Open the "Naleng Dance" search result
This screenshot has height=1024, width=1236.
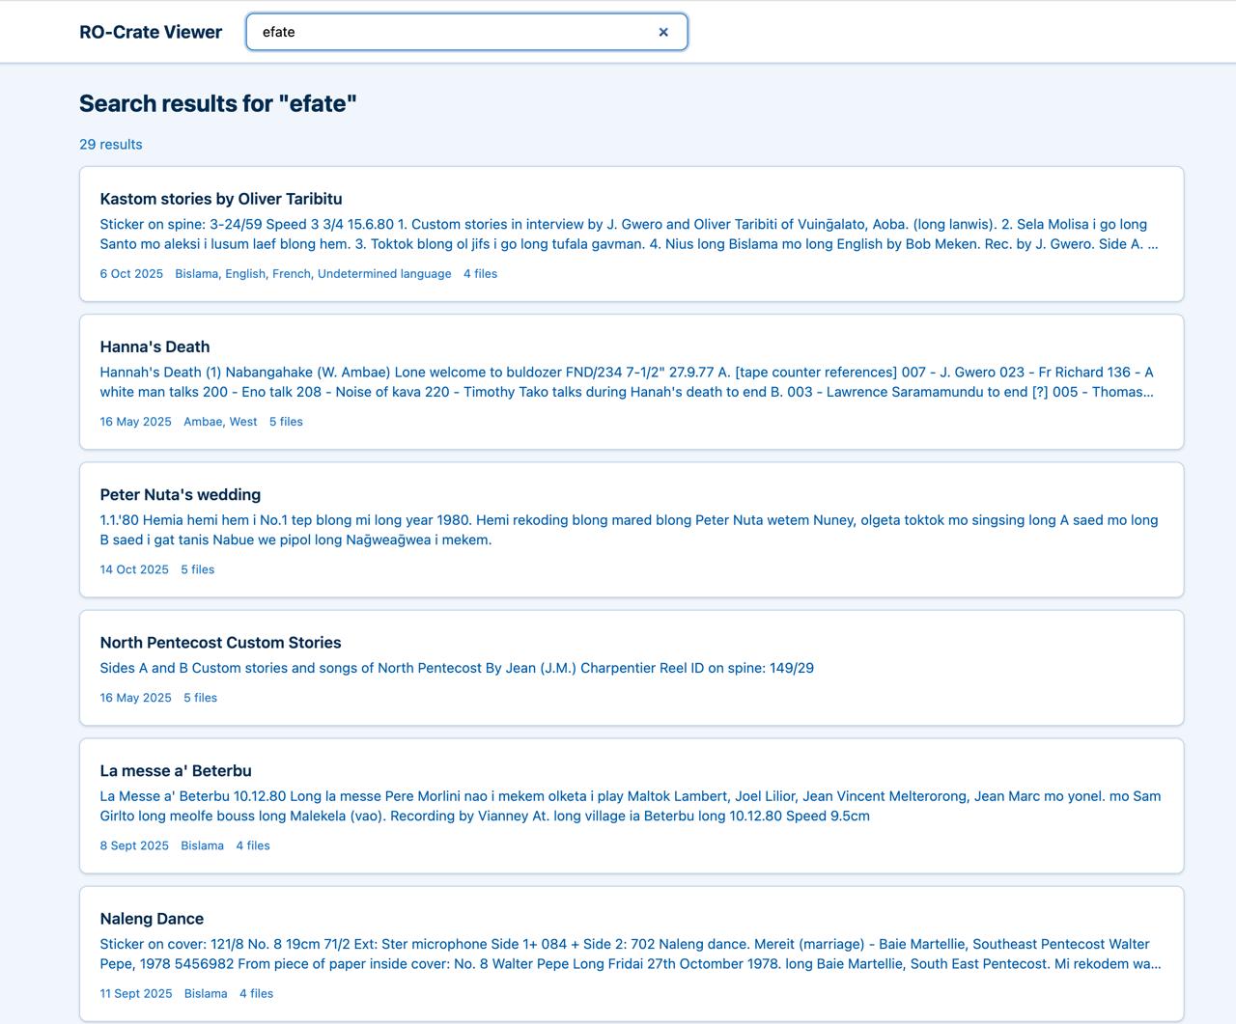[152, 918]
